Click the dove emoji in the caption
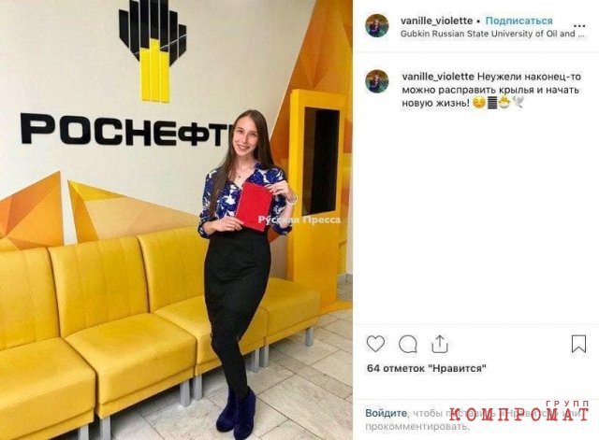The image size is (599, 440). point(519,102)
